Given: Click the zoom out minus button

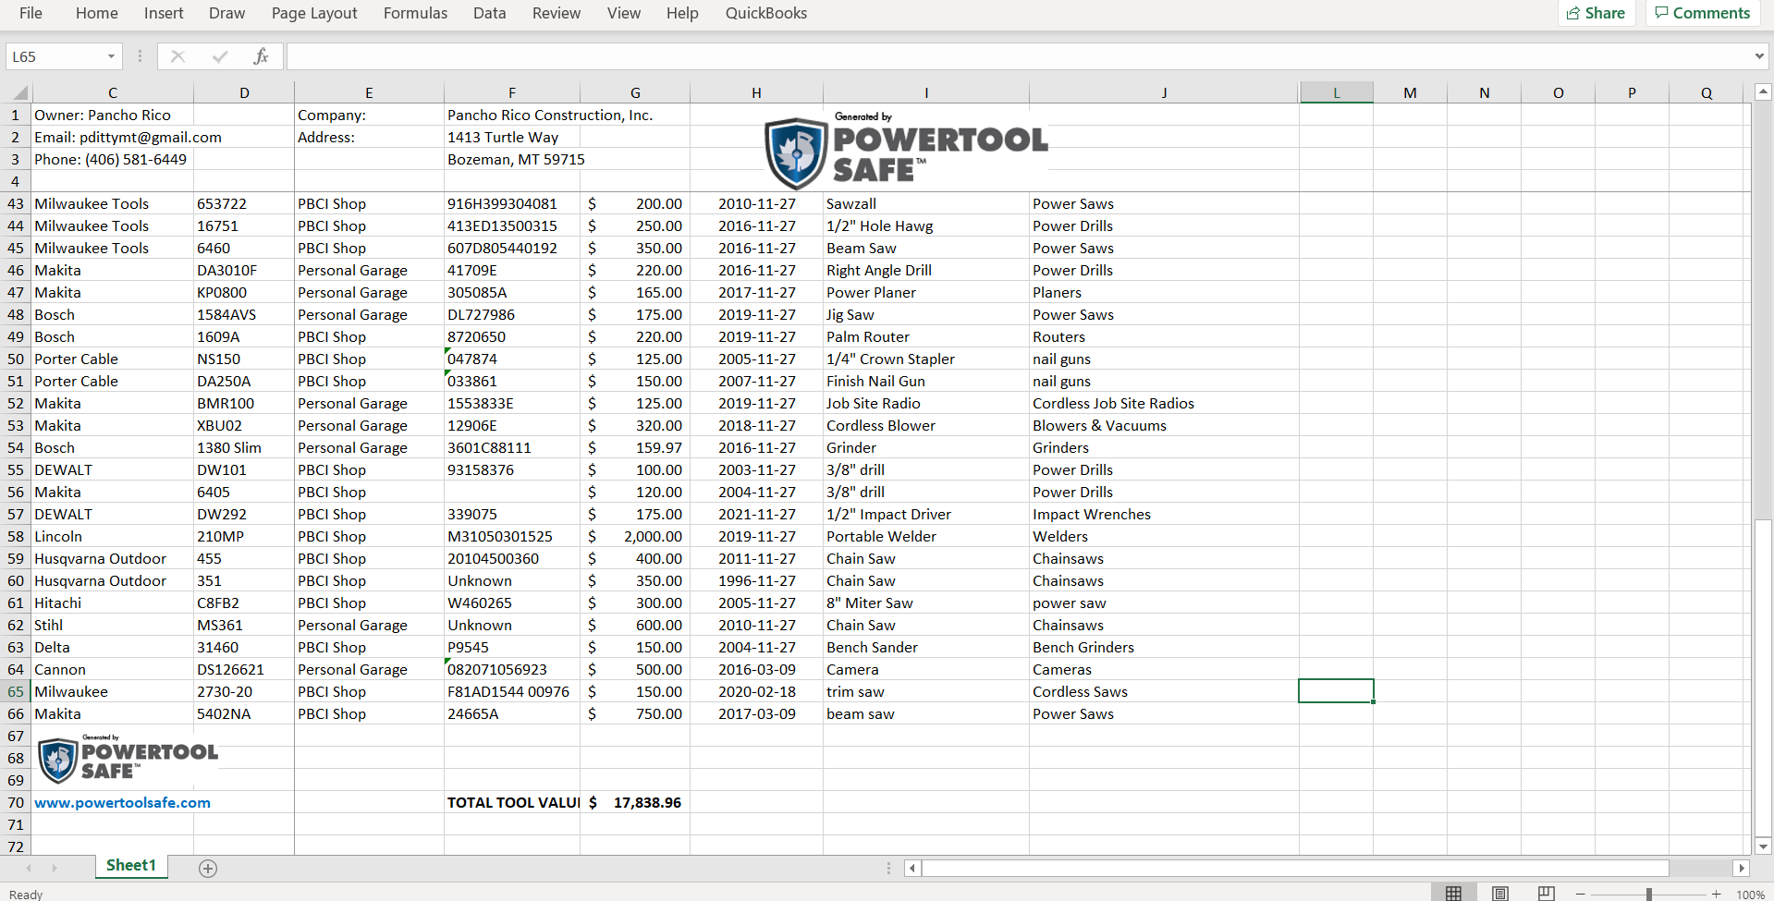Looking at the screenshot, I should pos(1581,894).
